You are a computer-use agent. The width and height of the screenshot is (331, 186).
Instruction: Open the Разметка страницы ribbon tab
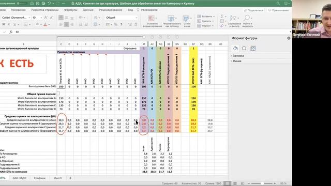pos(45,10)
